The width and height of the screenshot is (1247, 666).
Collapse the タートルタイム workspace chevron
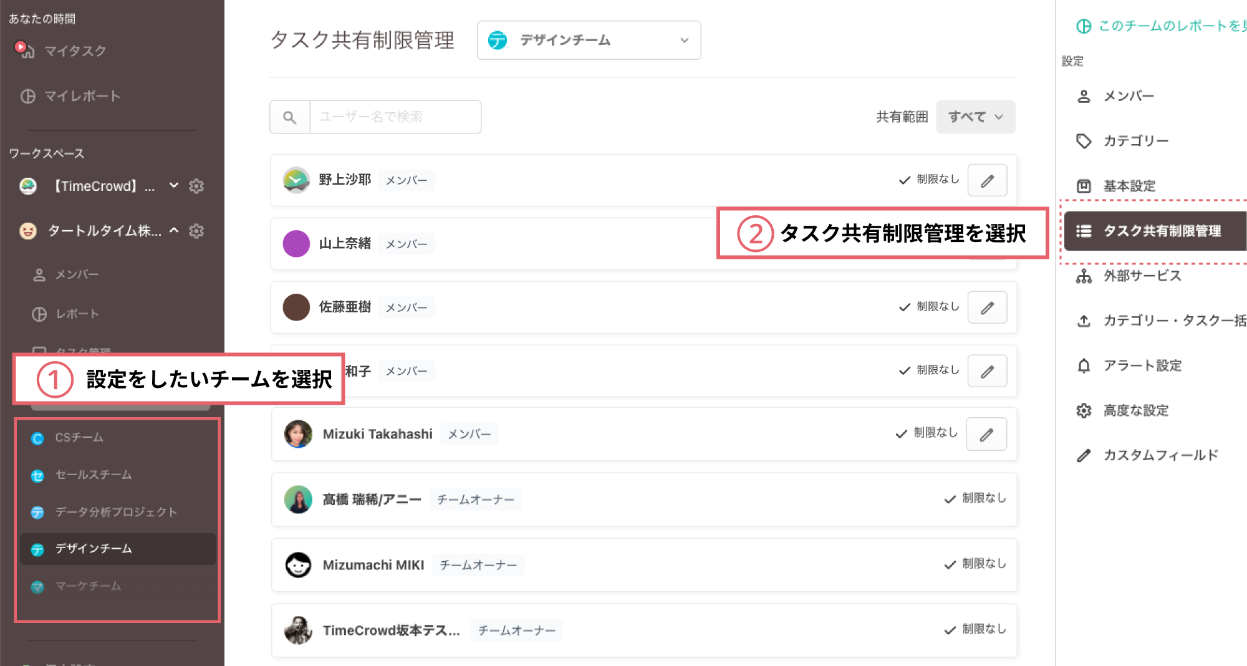pyautogui.click(x=174, y=231)
